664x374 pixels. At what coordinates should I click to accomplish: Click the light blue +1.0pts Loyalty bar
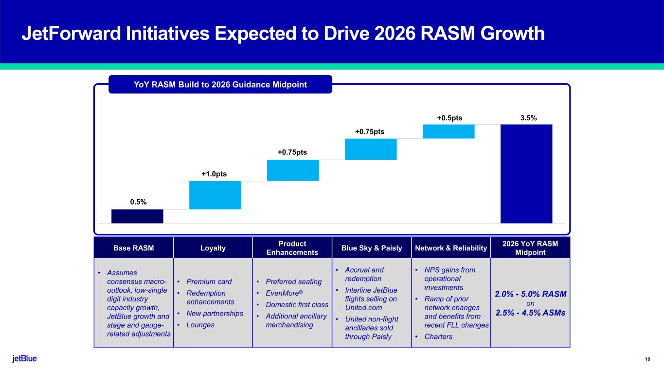[215, 195]
